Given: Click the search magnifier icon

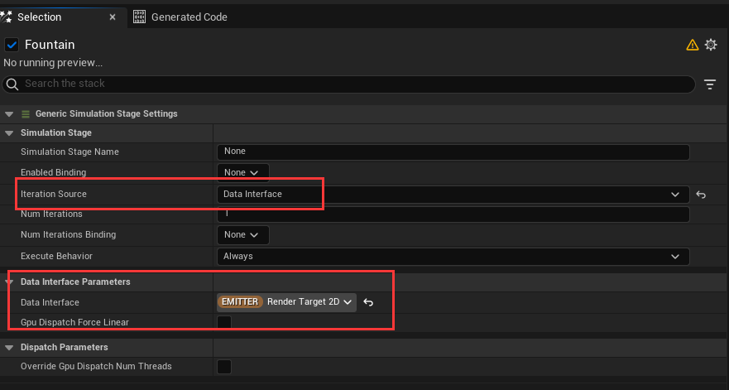Looking at the screenshot, I should click(12, 84).
